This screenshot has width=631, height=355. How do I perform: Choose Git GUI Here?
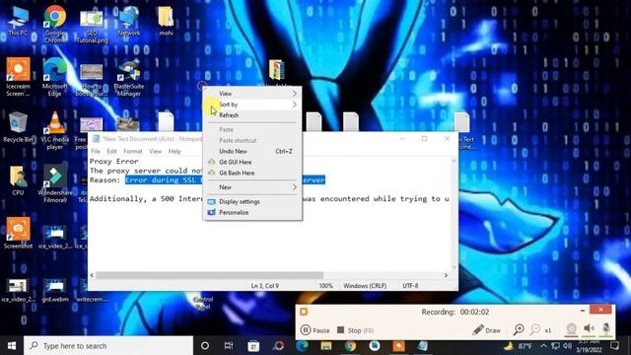(252, 162)
